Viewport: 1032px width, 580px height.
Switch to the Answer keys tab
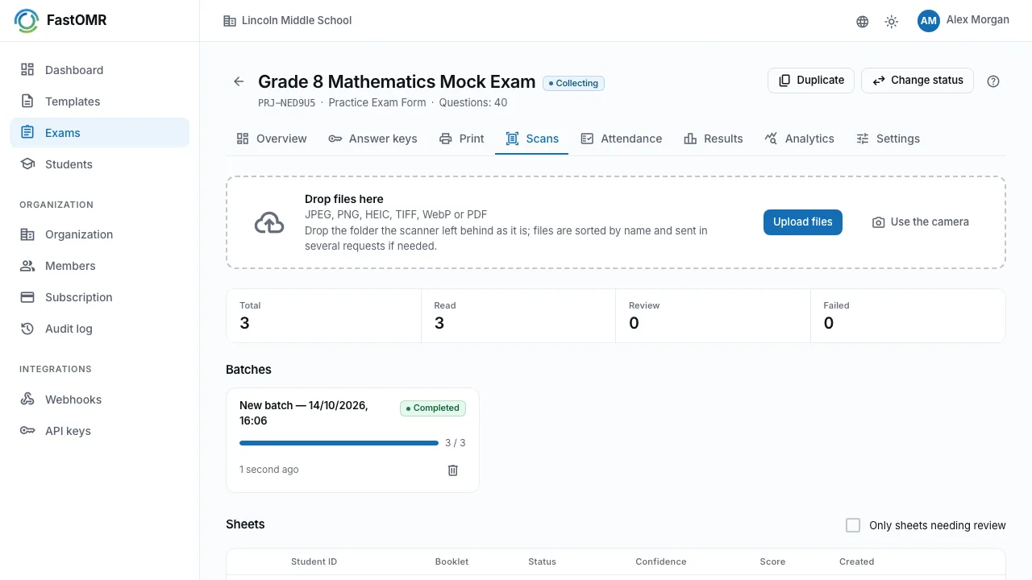(372, 139)
